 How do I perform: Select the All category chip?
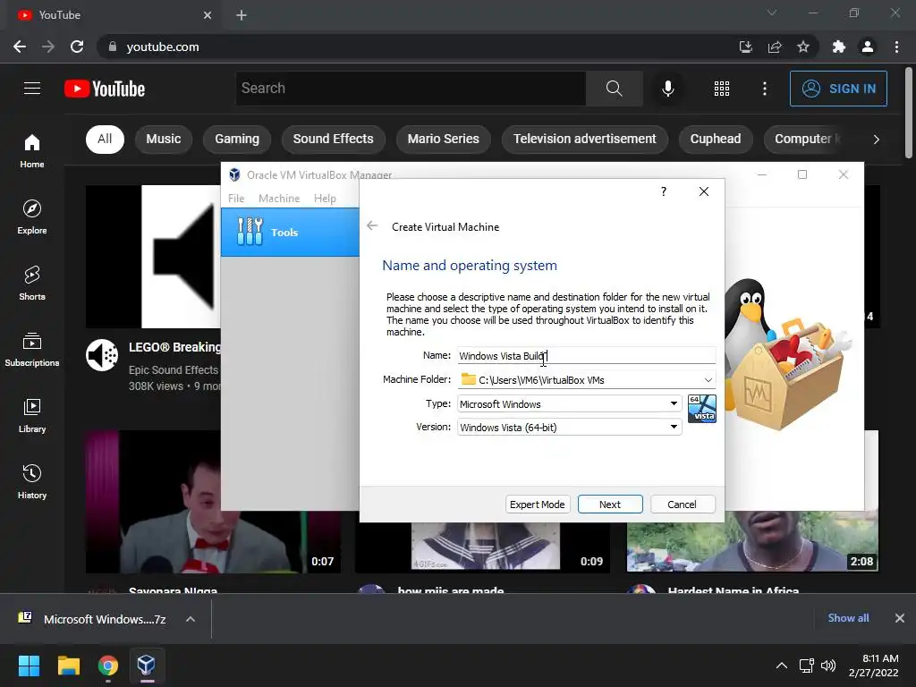pos(105,139)
